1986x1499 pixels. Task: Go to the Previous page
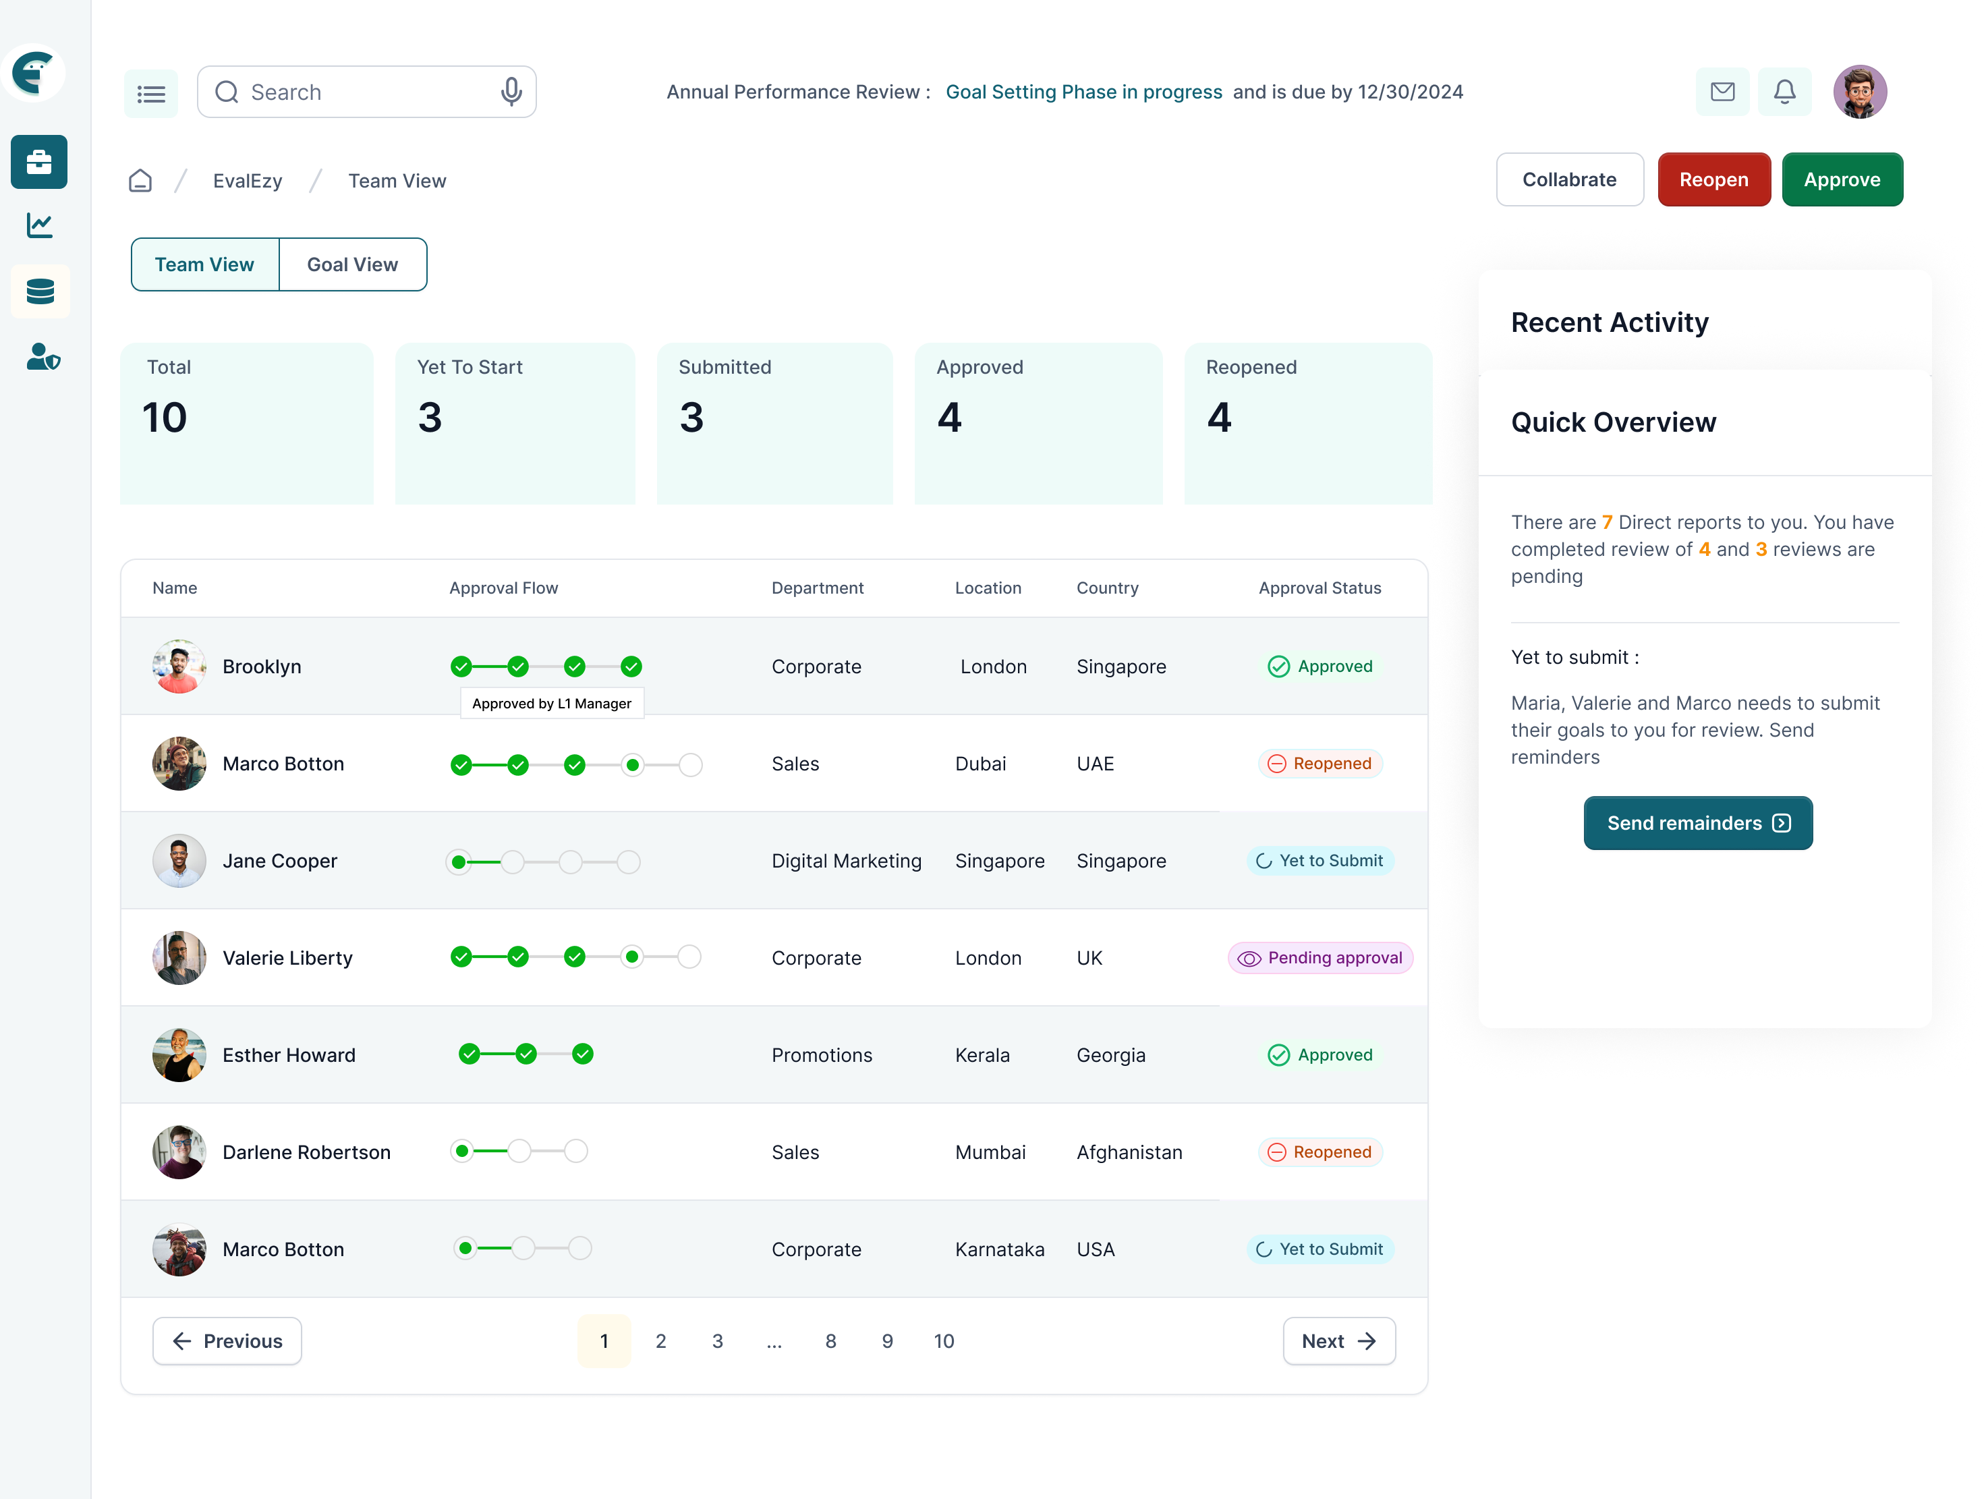(x=227, y=1341)
